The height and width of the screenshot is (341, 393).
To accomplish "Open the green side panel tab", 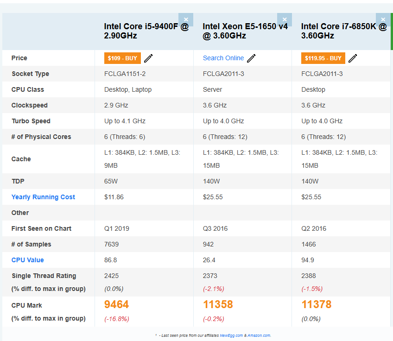I will pyautogui.click(x=392, y=32).
